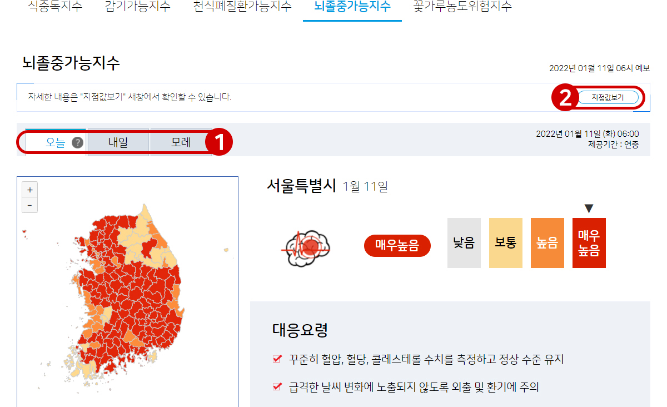This screenshot has width=667, height=407.
Task: Open the 지점값보기 button
Action: (608, 97)
